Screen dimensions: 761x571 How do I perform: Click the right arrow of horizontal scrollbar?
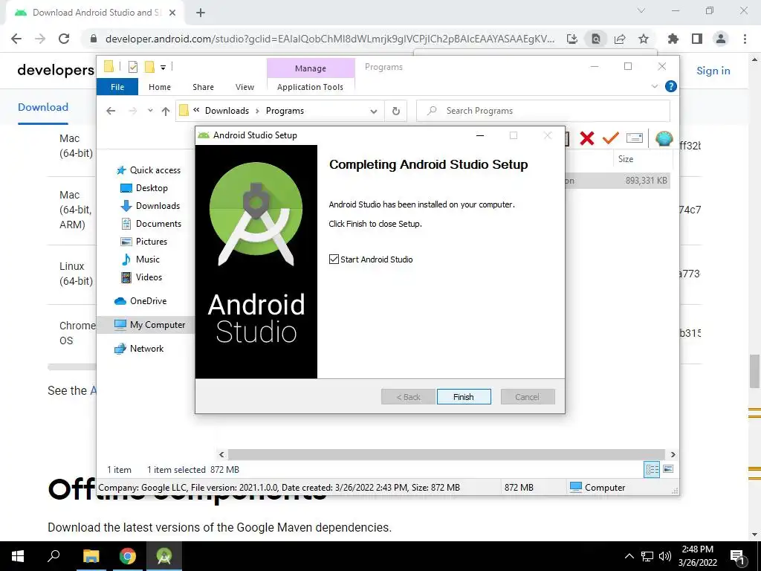click(x=673, y=454)
